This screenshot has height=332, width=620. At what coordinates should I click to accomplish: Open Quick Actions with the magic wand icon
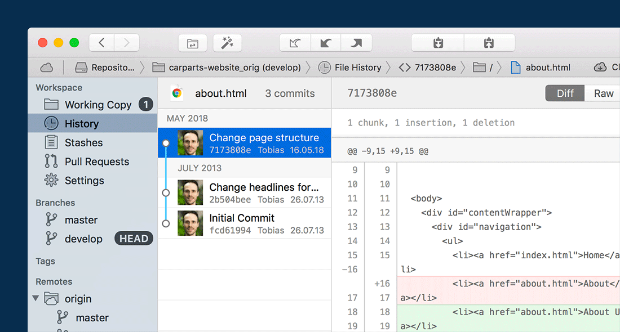point(227,43)
